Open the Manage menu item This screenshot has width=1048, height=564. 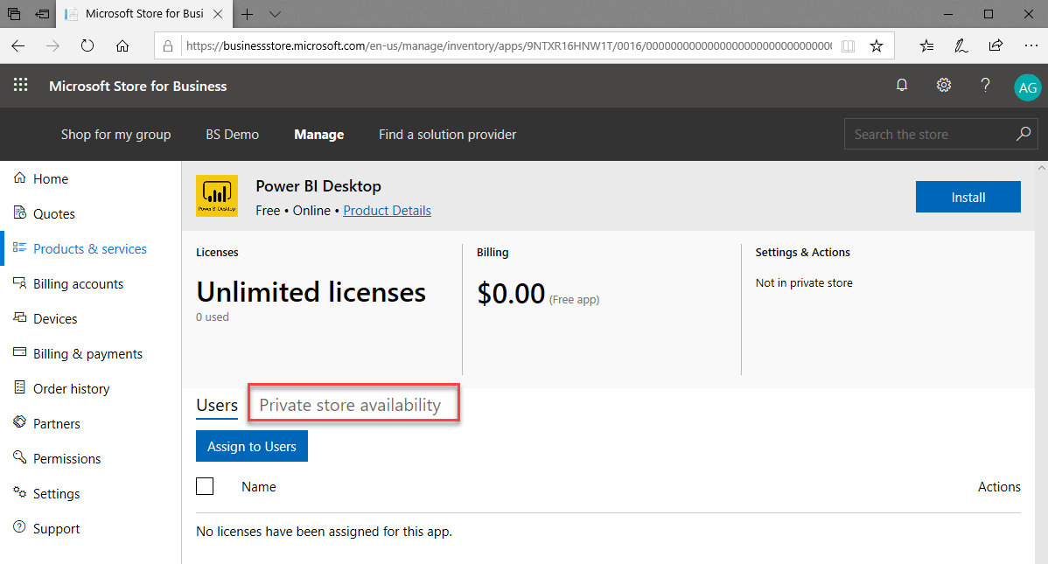click(x=318, y=135)
